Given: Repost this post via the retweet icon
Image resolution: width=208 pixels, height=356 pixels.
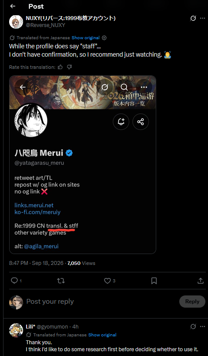Looking at the screenshot, I should (61, 281).
